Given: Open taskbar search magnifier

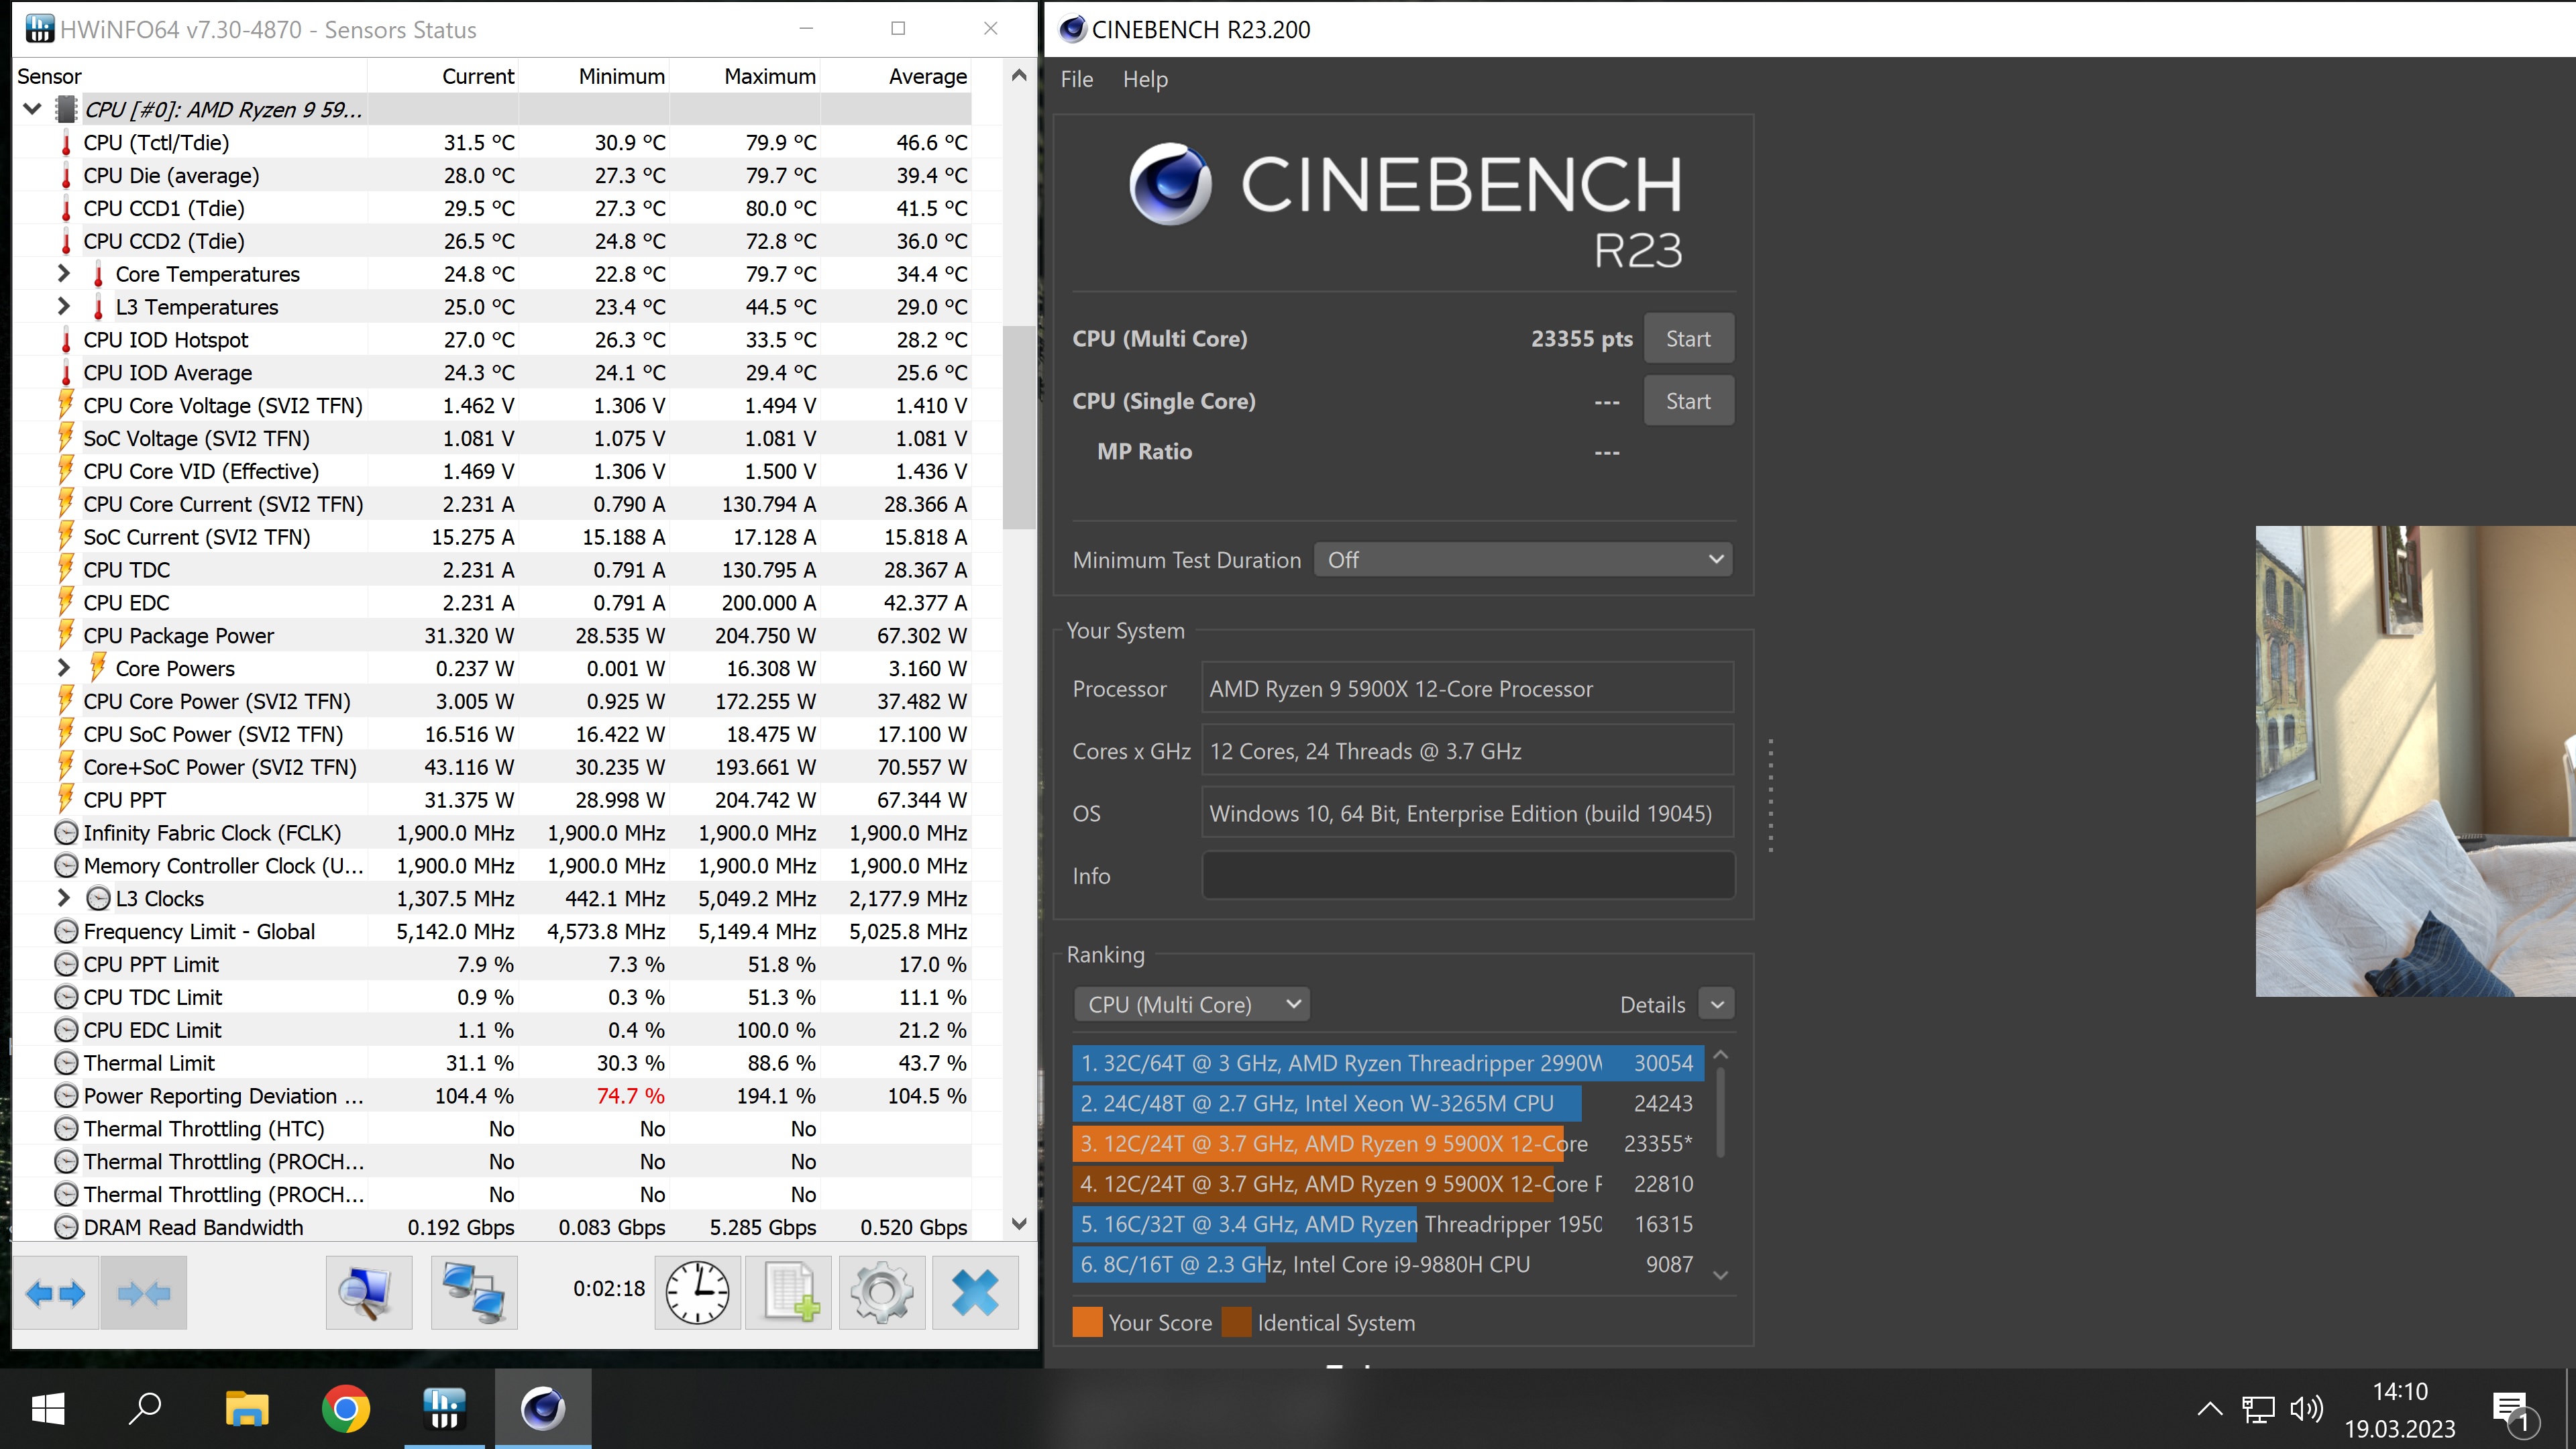Looking at the screenshot, I should click(x=146, y=1409).
